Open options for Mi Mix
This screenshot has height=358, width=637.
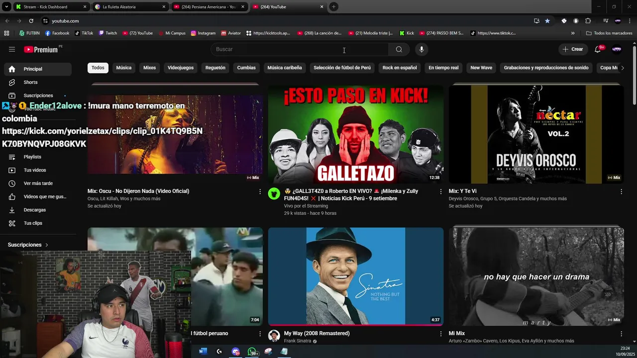[621, 334]
